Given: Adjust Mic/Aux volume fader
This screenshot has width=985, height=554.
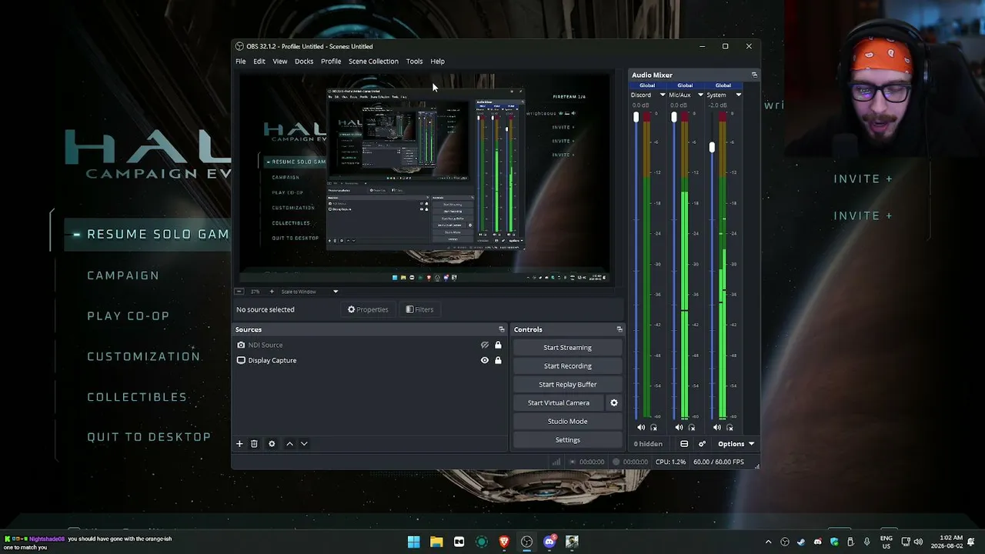Looking at the screenshot, I should [x=674, y=117].
